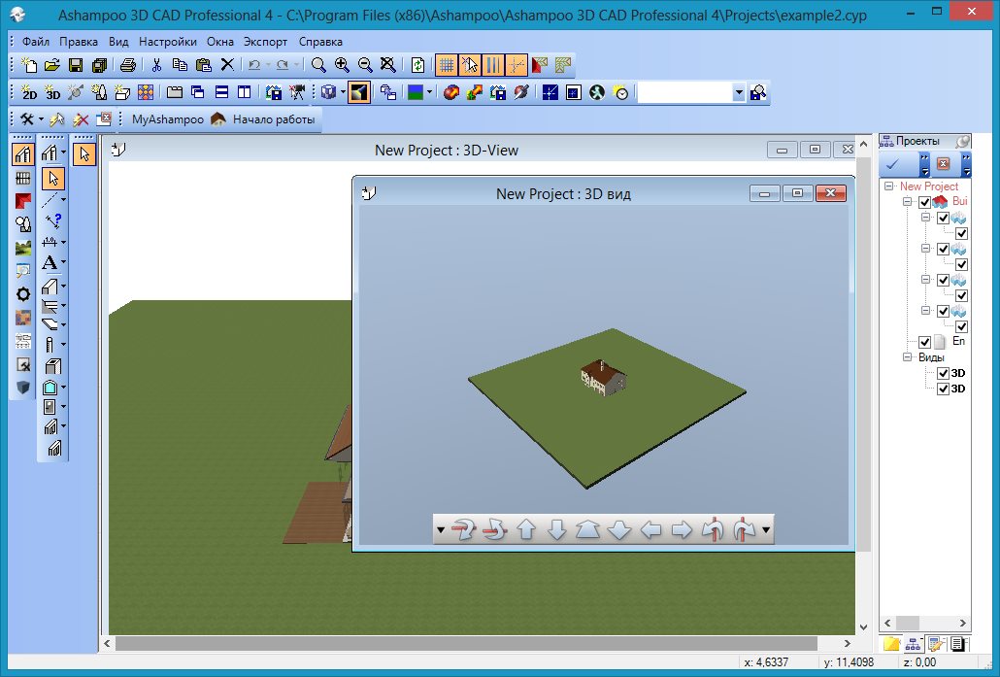
Task: Open a new 2D view
Action: (29, 92)
